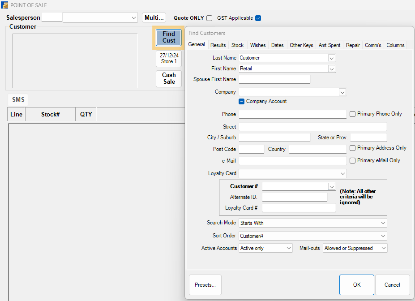Viewport: 415px width, 301px height.
Task: Toggle the Company Account checkbox
Action: [241, 101]
